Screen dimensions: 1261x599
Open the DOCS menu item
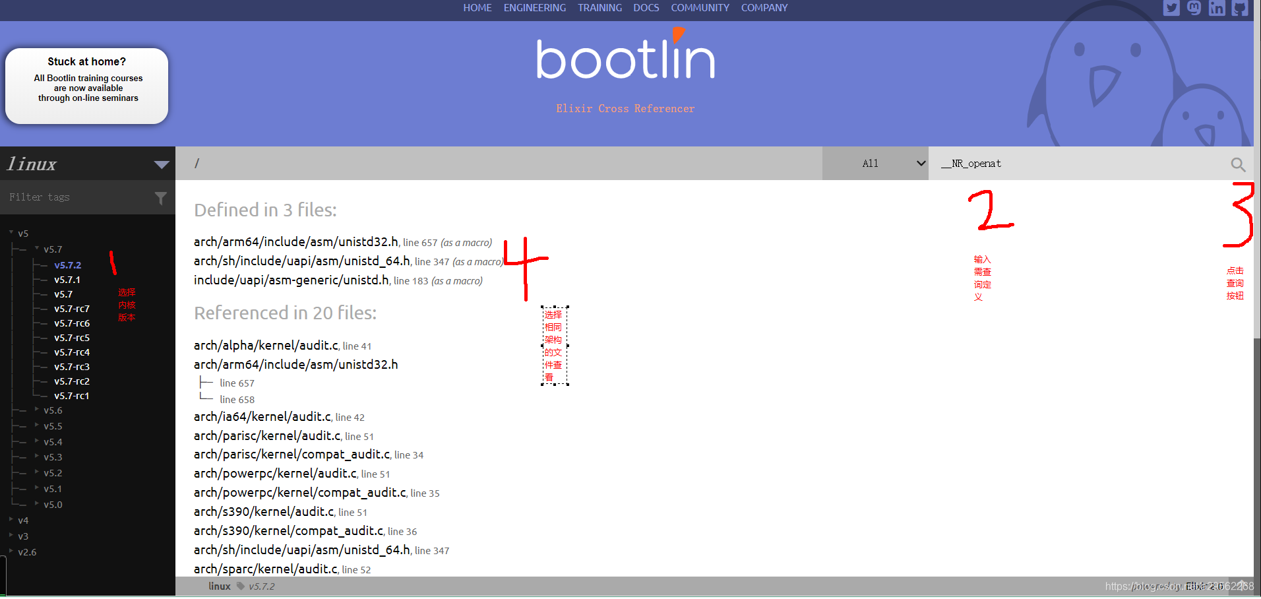pyautogui.click(x=646, y=8)
